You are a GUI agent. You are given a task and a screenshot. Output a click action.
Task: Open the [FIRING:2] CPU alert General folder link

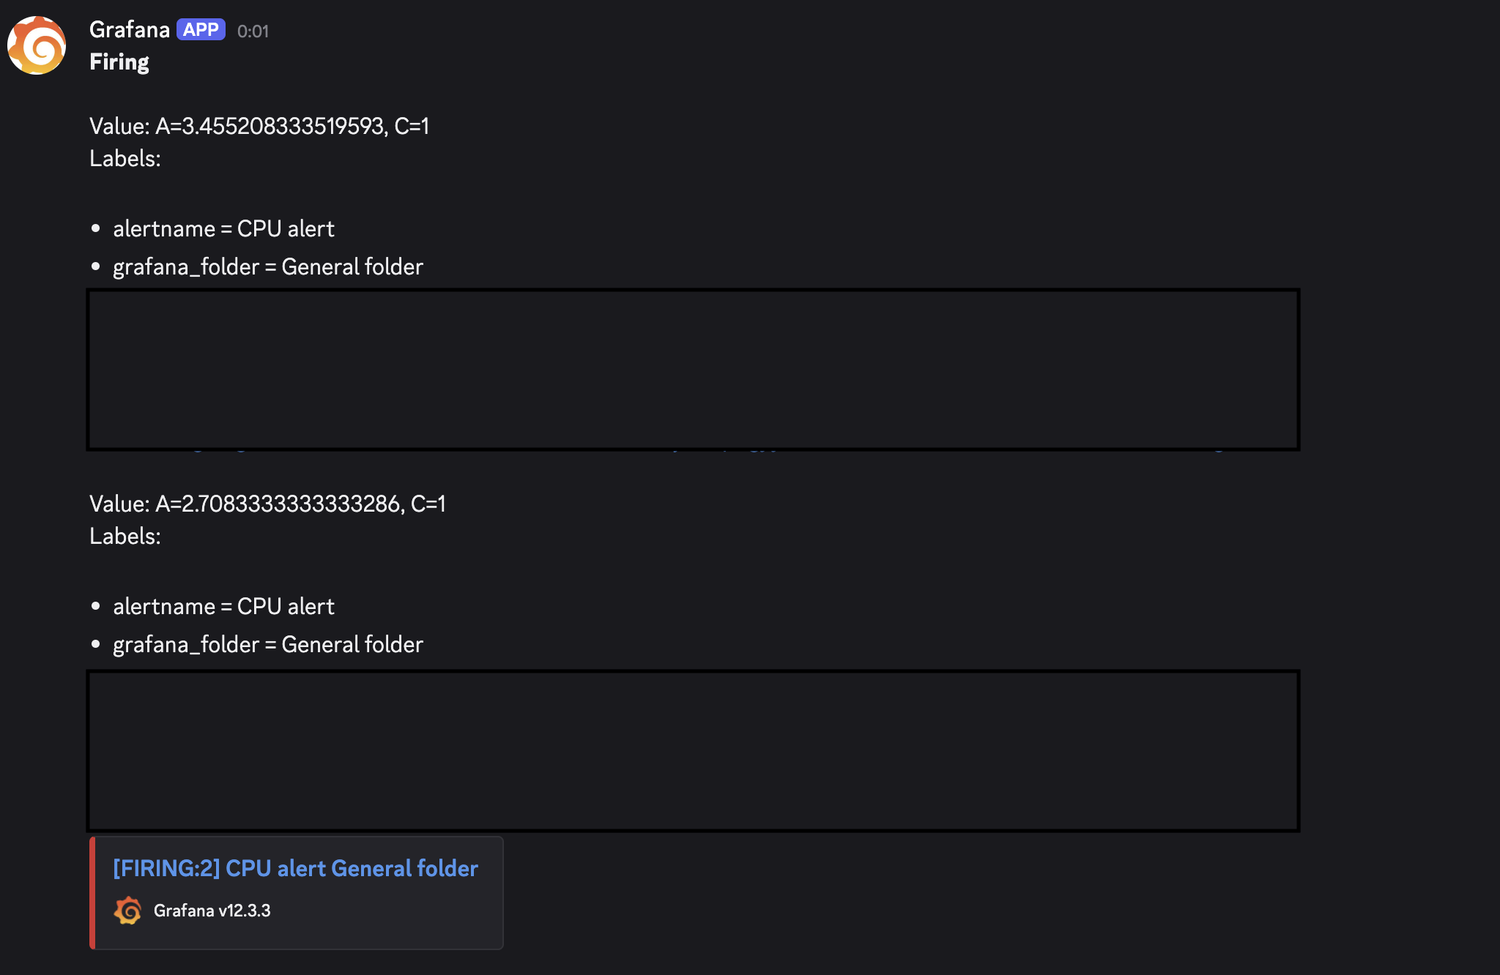294,868
